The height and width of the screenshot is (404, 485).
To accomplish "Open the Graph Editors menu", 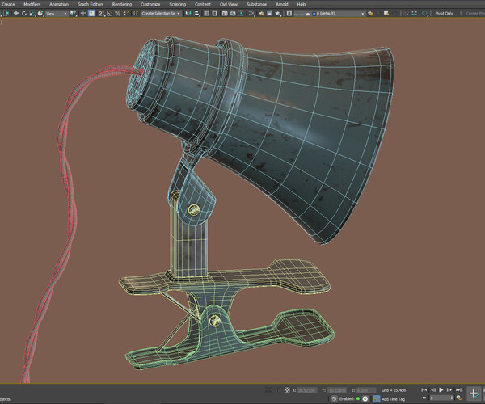I will click(x=91, y=4).
